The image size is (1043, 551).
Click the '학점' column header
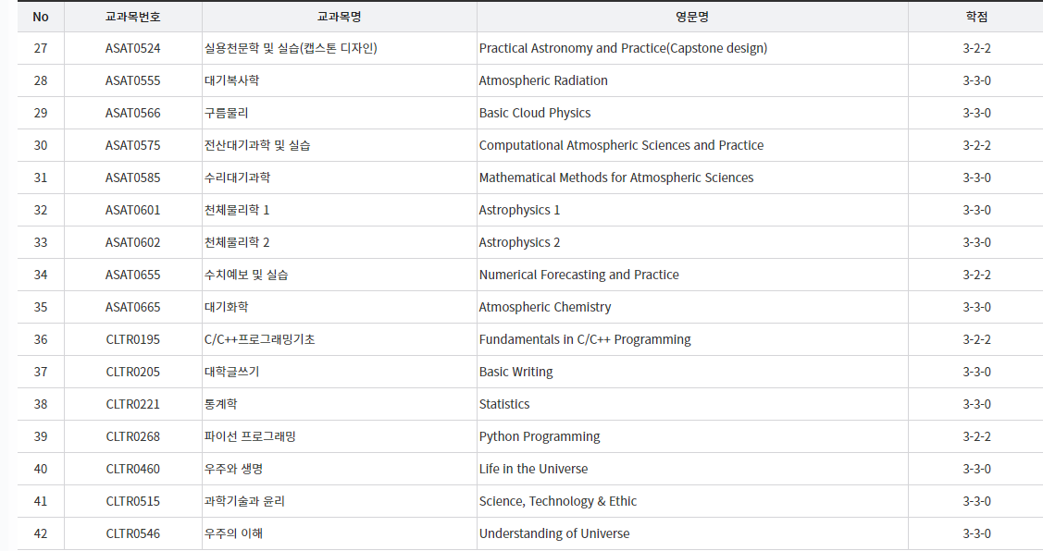click(976, 17)
